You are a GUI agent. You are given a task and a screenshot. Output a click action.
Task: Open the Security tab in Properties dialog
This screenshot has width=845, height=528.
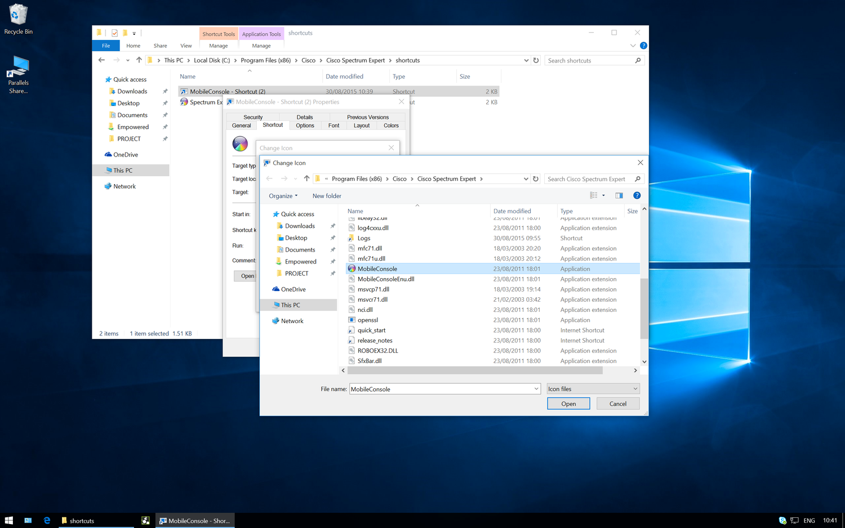point(253,117)
